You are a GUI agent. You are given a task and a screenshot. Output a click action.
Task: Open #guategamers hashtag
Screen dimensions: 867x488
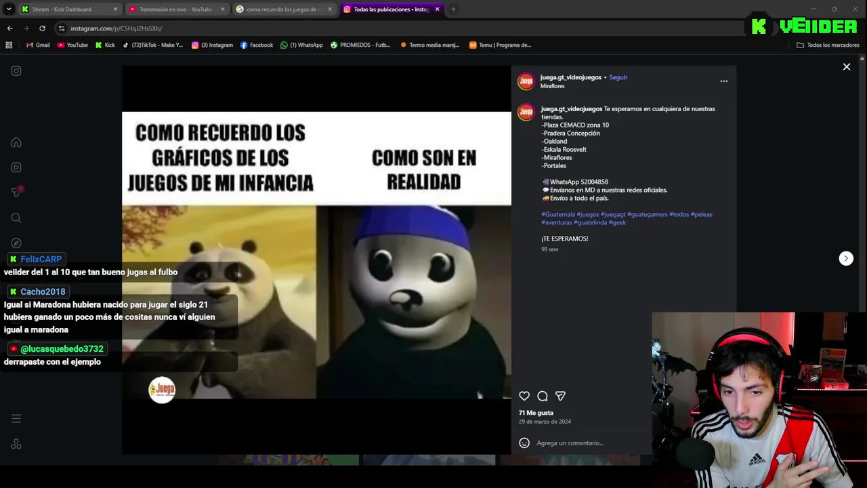(x=648, y=214)
